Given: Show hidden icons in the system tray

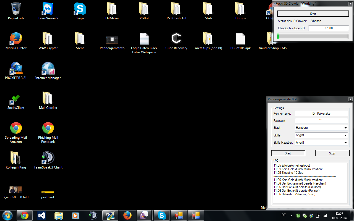Looking at the screenshot, I should pyautogui.click(x=291, y=215).
